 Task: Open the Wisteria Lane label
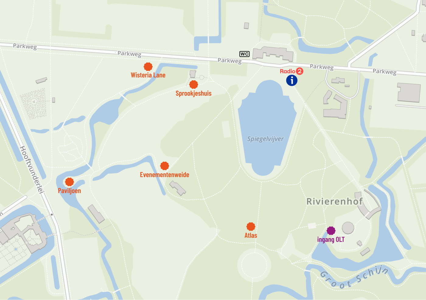148,75
